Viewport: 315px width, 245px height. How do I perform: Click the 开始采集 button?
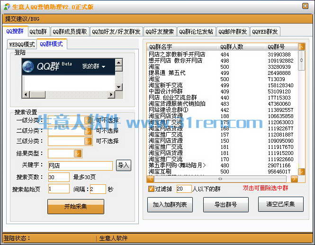[76, 207]
